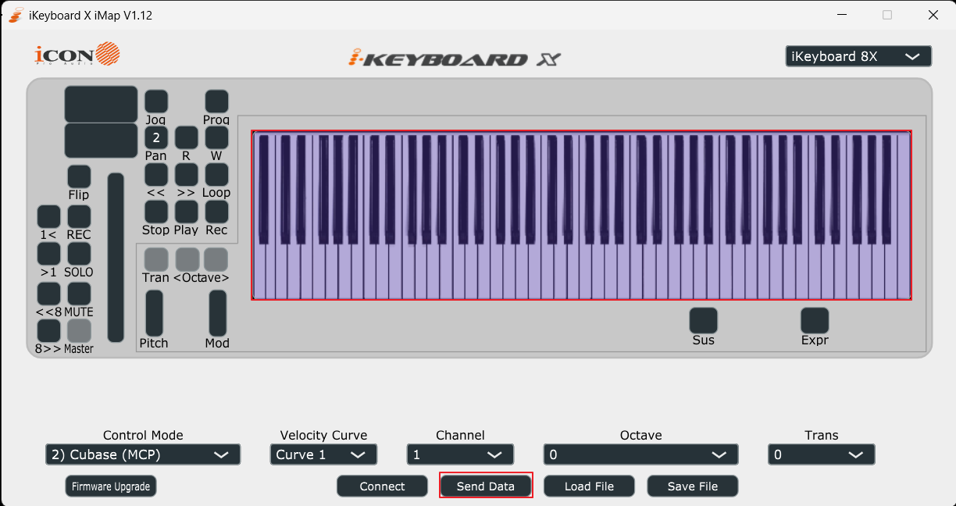
Task: Click the Pitch wheel control
Action: [x=155, y=313]
